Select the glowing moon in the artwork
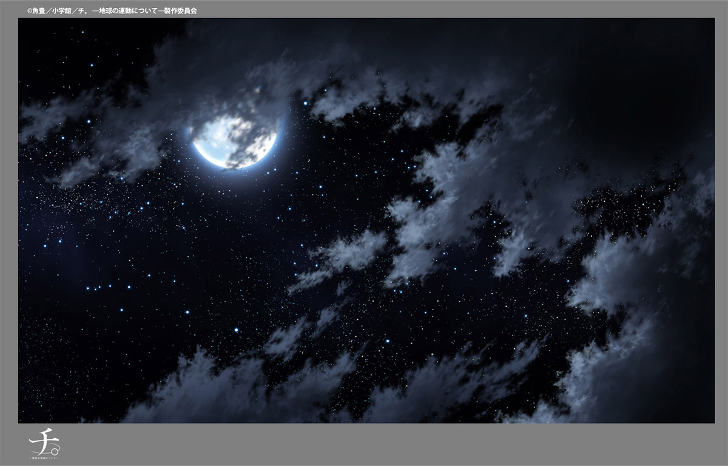This screenshot has height=466, width=728. pyautogui.click(x=235, y=140)
